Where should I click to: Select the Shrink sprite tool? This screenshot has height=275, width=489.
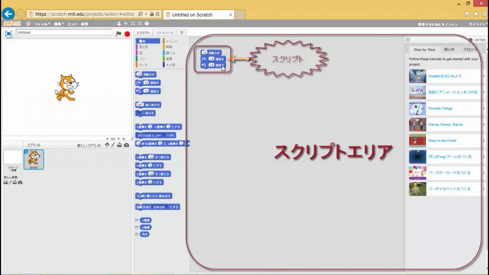coord(140,23)
